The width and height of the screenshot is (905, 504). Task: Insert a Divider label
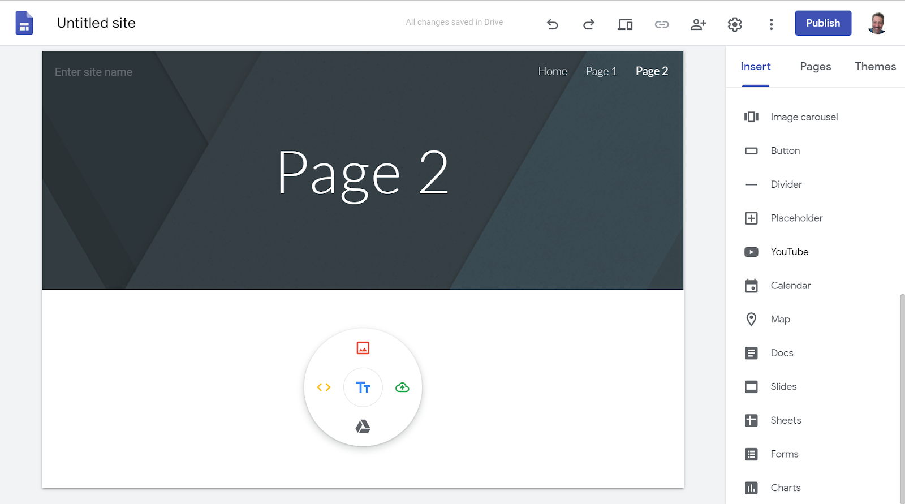click(786, 184)
